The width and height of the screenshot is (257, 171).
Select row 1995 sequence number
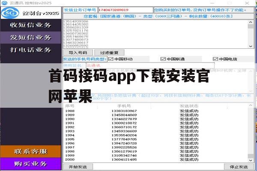70,139
